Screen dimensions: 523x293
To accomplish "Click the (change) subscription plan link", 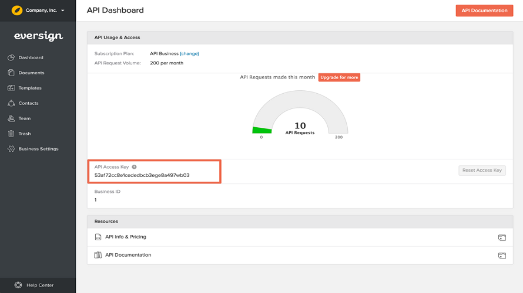I will (x=189, y=53).
